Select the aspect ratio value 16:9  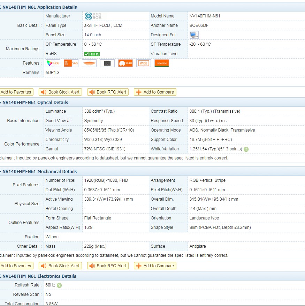(88, 227)
